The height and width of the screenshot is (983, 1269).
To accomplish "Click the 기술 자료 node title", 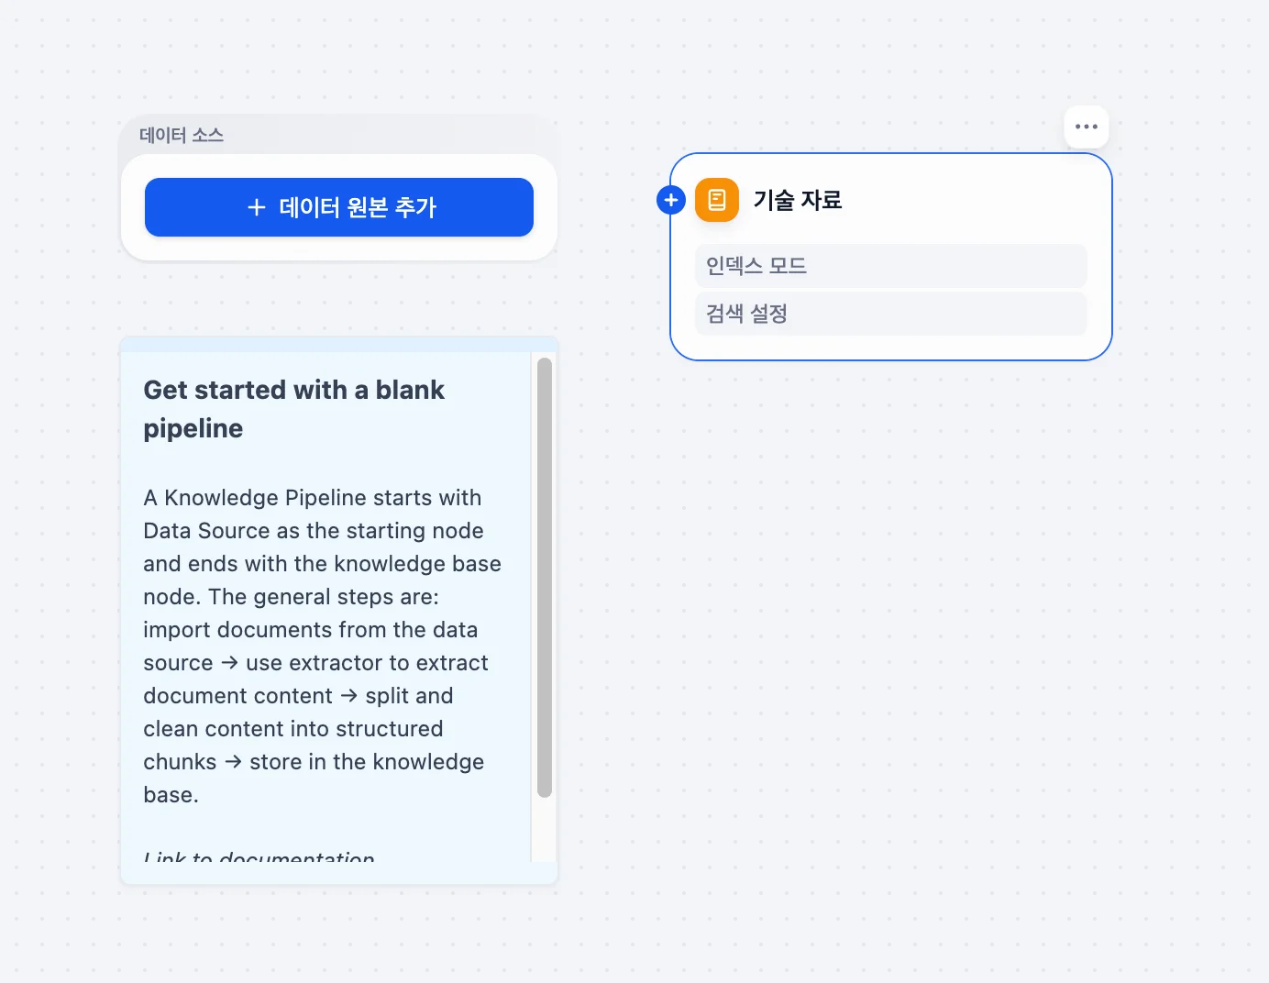I will point(797,200).
